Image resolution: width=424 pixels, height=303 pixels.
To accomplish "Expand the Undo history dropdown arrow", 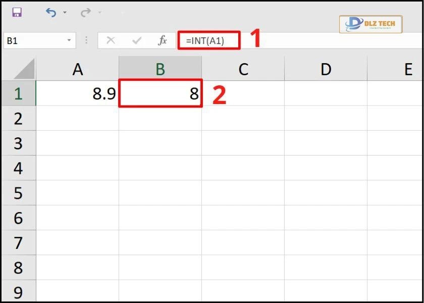I will point(65,13).
